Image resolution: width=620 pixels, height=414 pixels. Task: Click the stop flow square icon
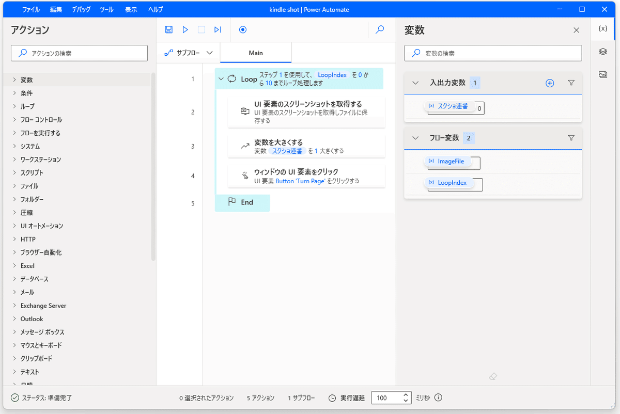tap(202, 30)
